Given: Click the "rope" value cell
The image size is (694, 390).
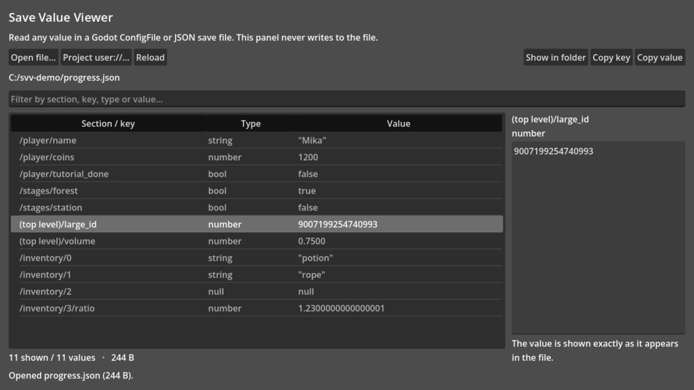Looking at the screenshot, I should pyautogui.click(x=312, y=275).
